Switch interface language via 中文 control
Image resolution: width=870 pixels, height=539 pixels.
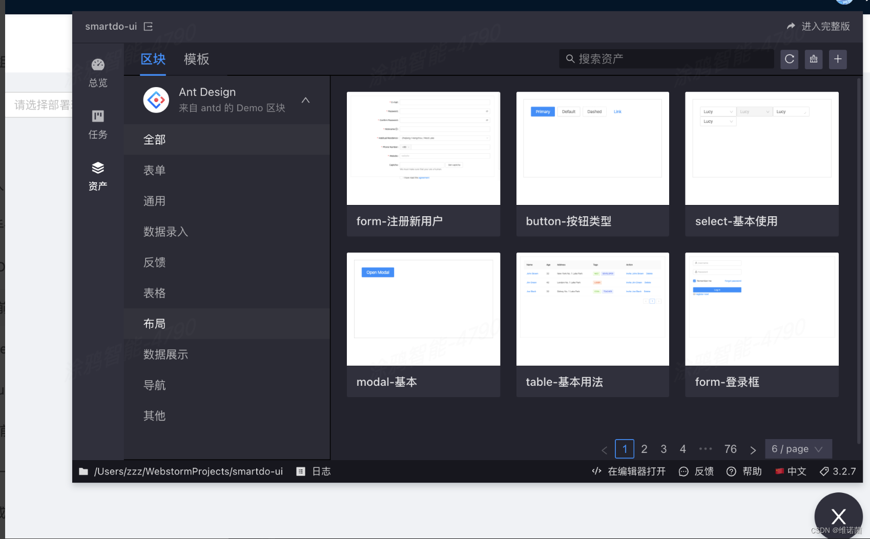[x=791, y=471]
